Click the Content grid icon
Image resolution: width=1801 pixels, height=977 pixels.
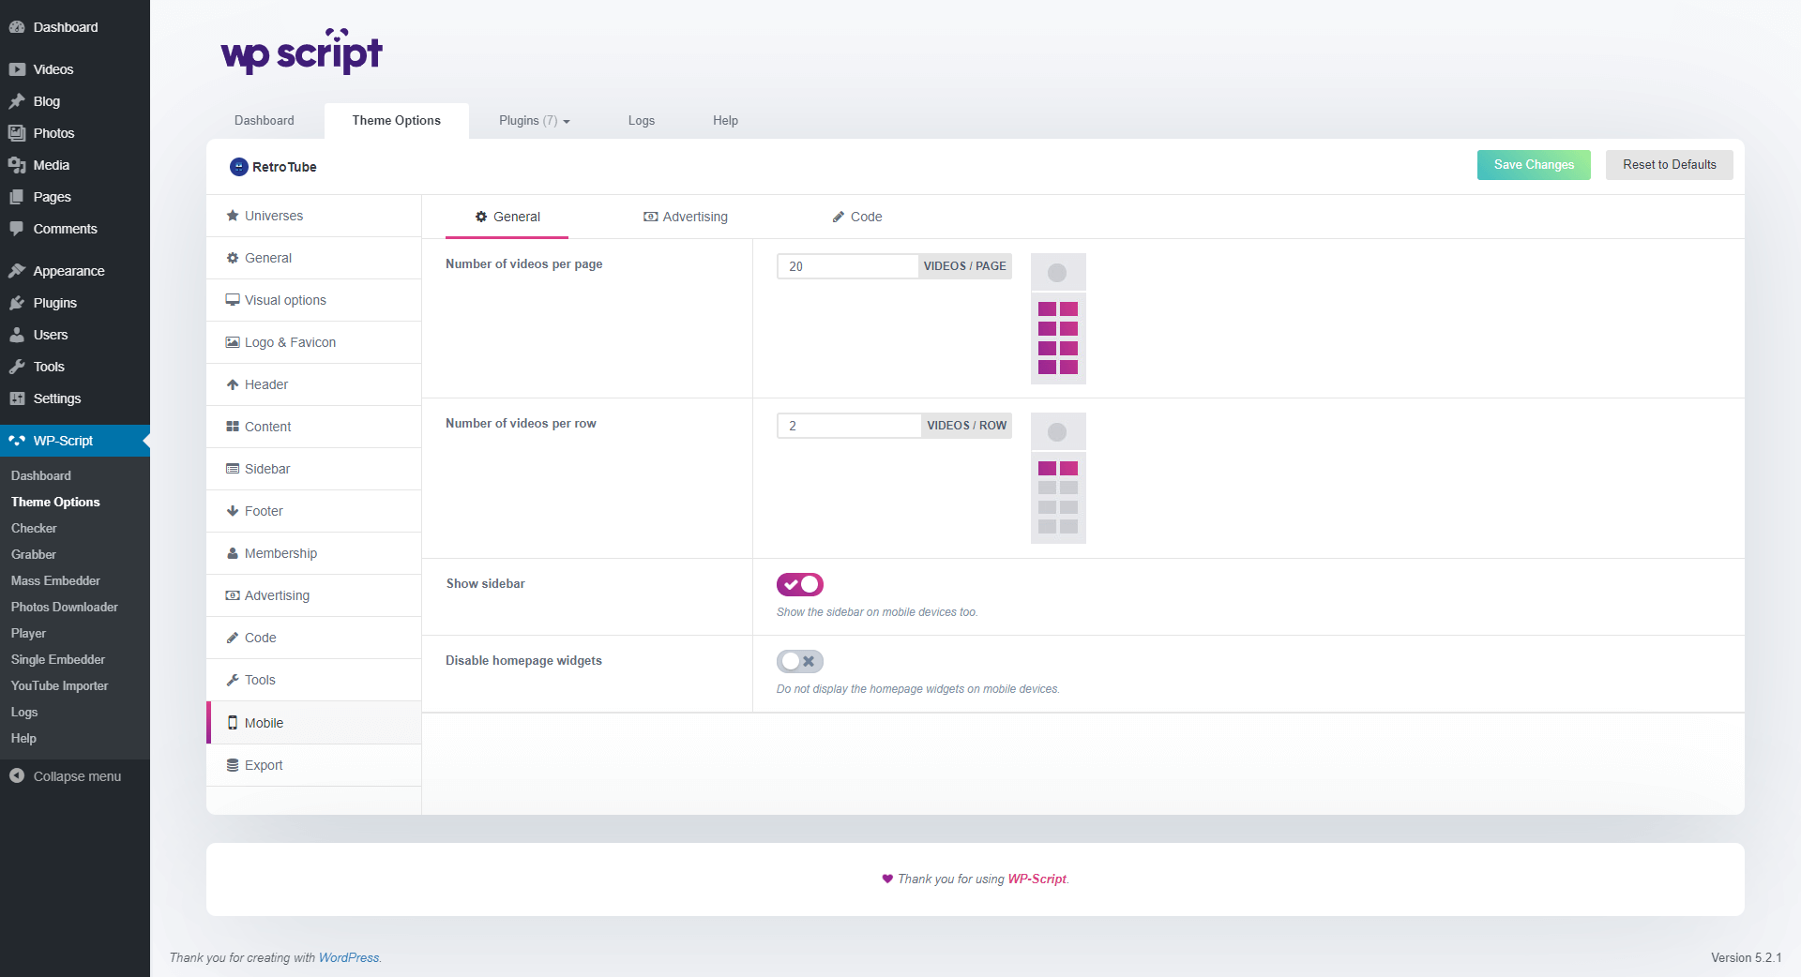pyautogui.click(x=233, y=427)
